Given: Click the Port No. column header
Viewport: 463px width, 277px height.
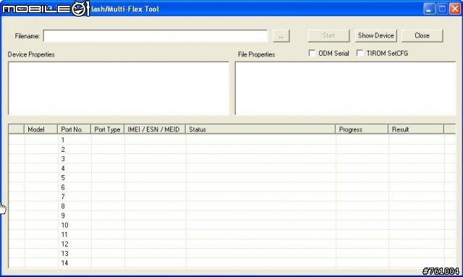Looking at the screenshot, I should click(74, 129).
